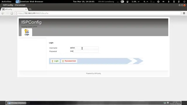
Task: Click the ISPConfig favicon on the tab
Action: point(3,9)
